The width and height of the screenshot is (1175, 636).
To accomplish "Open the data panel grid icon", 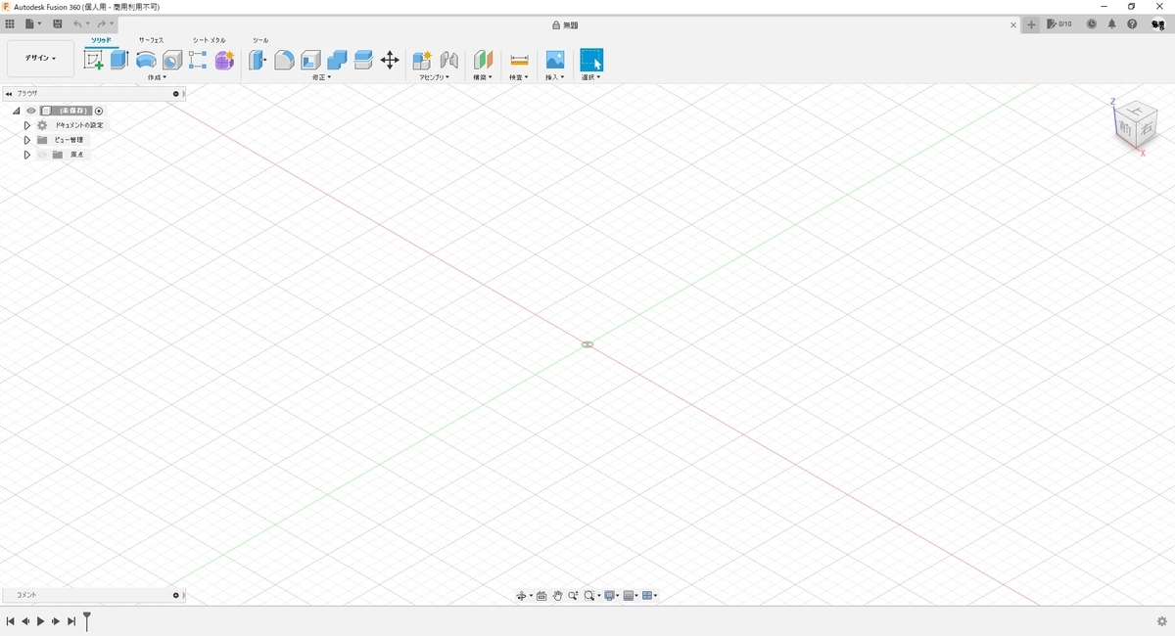I will [x=10, y=23].
